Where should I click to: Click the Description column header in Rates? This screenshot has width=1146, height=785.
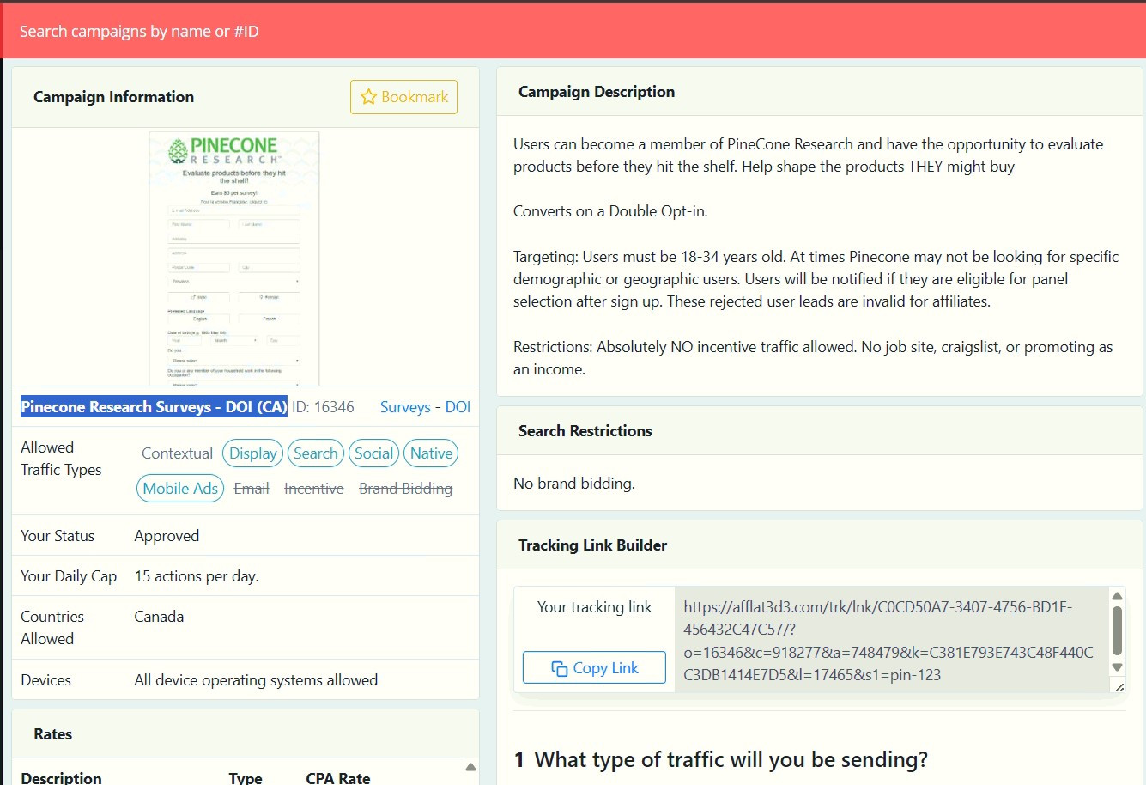pos(61,777)
